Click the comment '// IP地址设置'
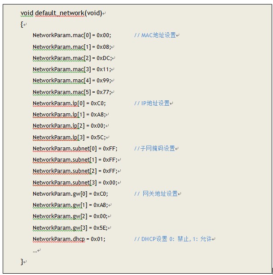This screenshot has height=275, width=273. (152, 103)
